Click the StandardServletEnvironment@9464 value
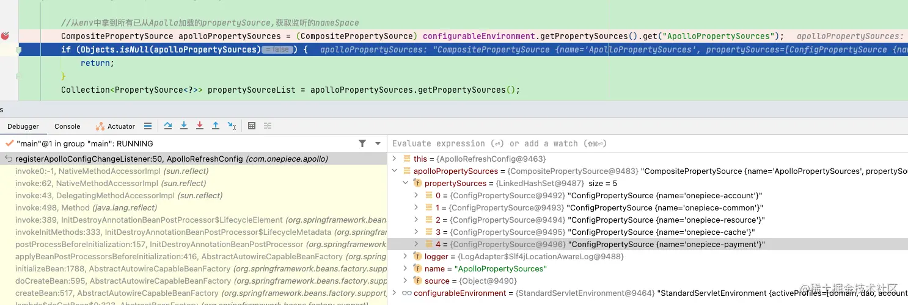 585,293
